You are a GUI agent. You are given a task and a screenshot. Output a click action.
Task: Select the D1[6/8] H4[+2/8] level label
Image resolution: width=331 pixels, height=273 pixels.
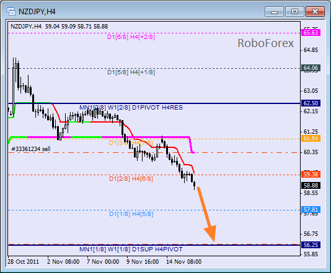131,37
